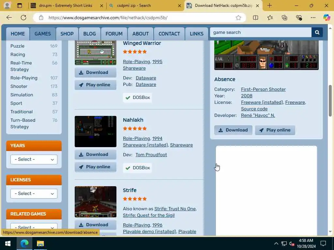Click the taskbar clock showing 4:58 AM
The height and width of the screenshot is (250, 334).
click(306, 243)
